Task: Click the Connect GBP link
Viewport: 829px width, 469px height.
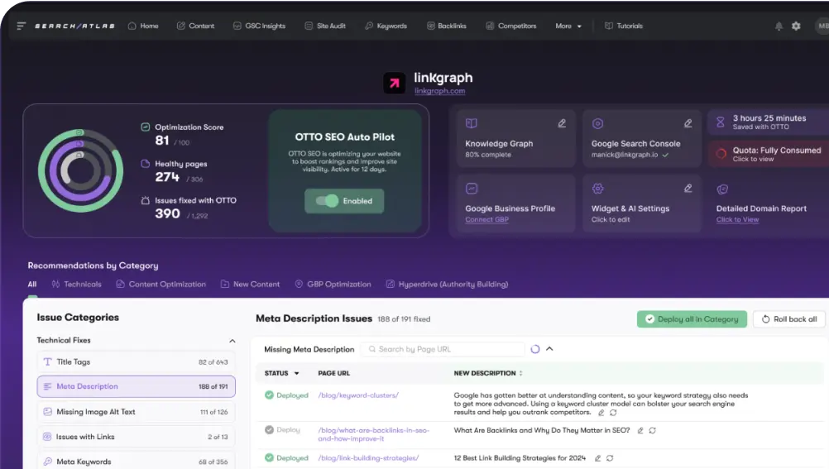Action: pyautogui.click(x=487, y=219)
